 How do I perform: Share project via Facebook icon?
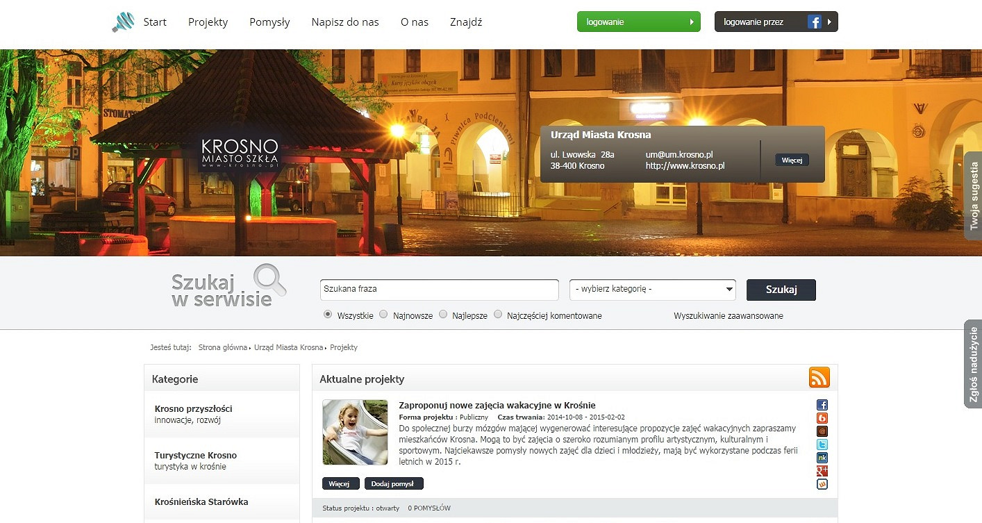tap(822, 405)
